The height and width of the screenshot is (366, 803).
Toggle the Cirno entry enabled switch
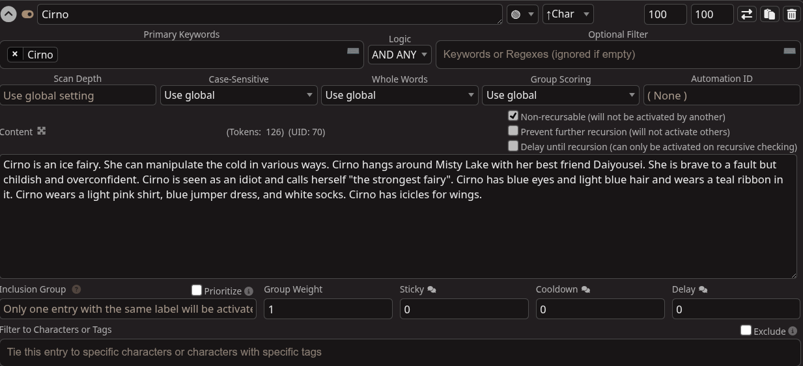[x=27, y=14]
